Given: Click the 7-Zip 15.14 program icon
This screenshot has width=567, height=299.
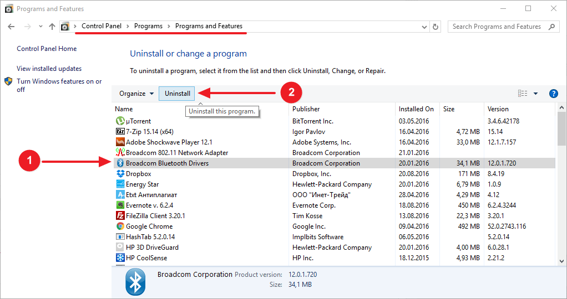Looking at the screenshot, I should click(120, 131).
